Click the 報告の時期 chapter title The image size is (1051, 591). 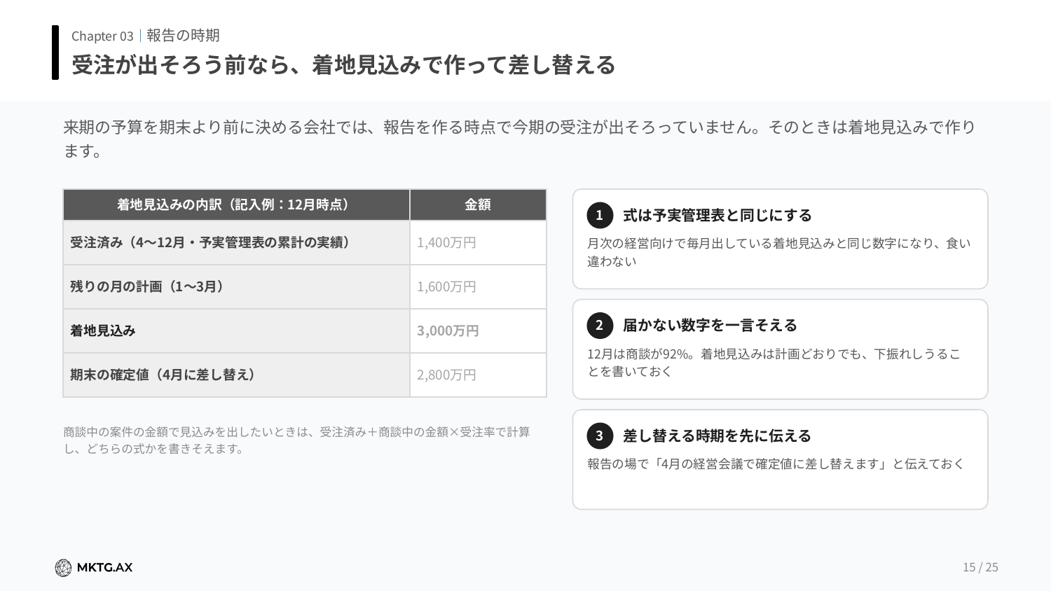[x=183, y=36]
